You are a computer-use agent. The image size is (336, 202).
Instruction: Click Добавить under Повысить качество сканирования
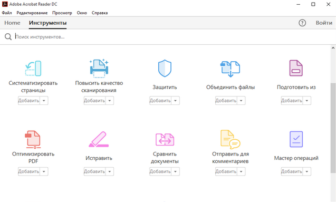[94, 100]
